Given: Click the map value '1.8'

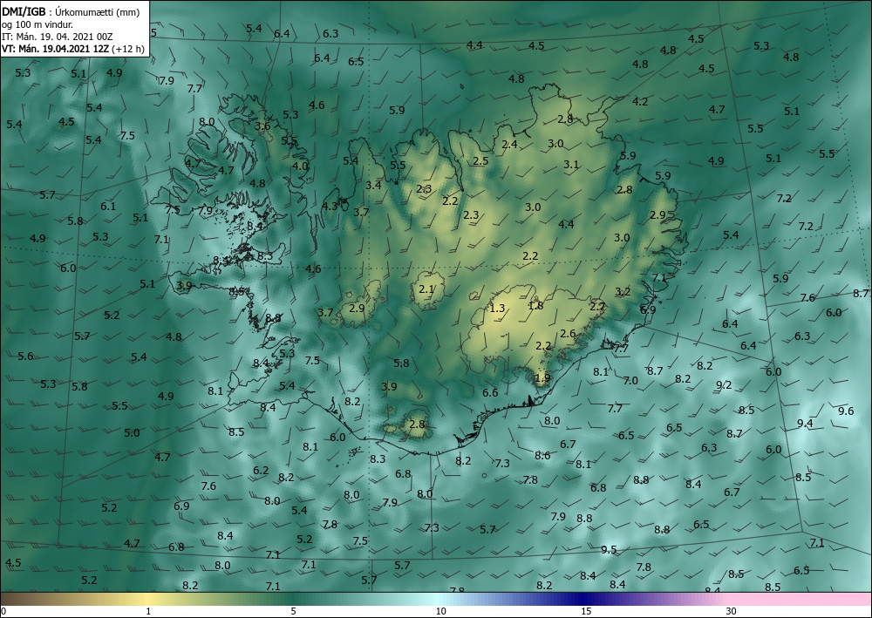Looking at the screenshot, I should pos(535,305).
